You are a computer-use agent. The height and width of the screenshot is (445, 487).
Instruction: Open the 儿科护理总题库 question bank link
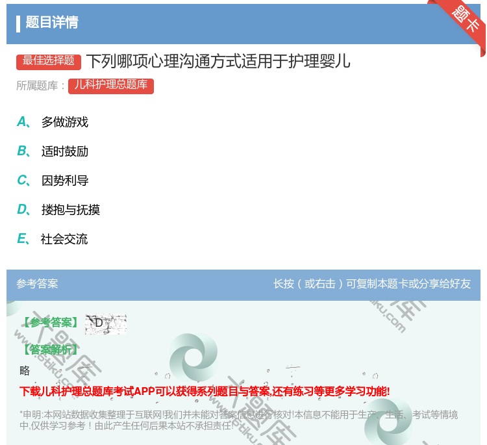[110, 85]
